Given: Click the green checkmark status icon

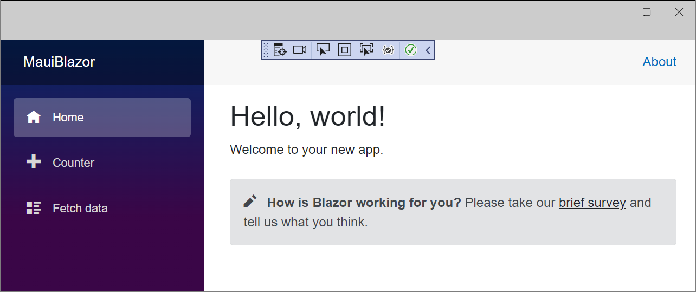Looking at the screenshot, I should [x=411, y=50].
